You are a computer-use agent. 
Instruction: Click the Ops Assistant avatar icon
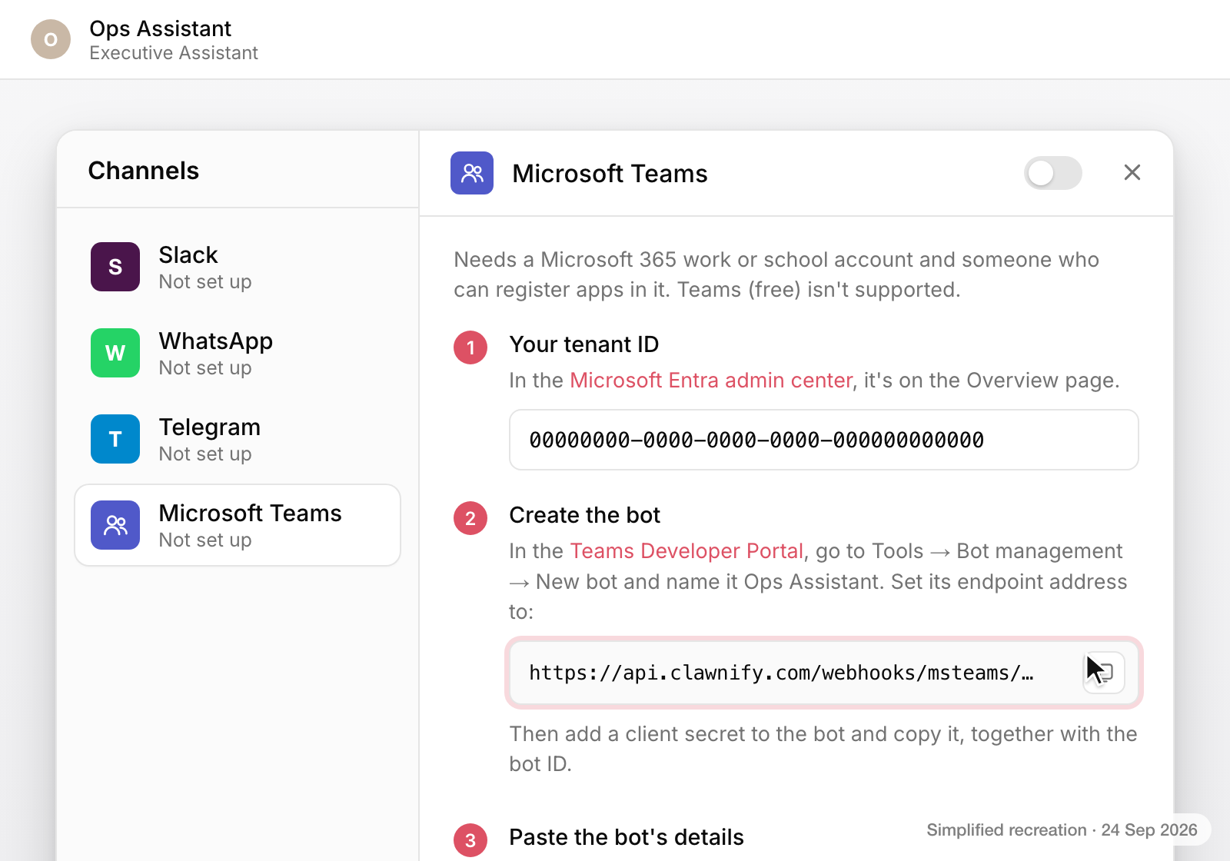(x=51, y=39)
